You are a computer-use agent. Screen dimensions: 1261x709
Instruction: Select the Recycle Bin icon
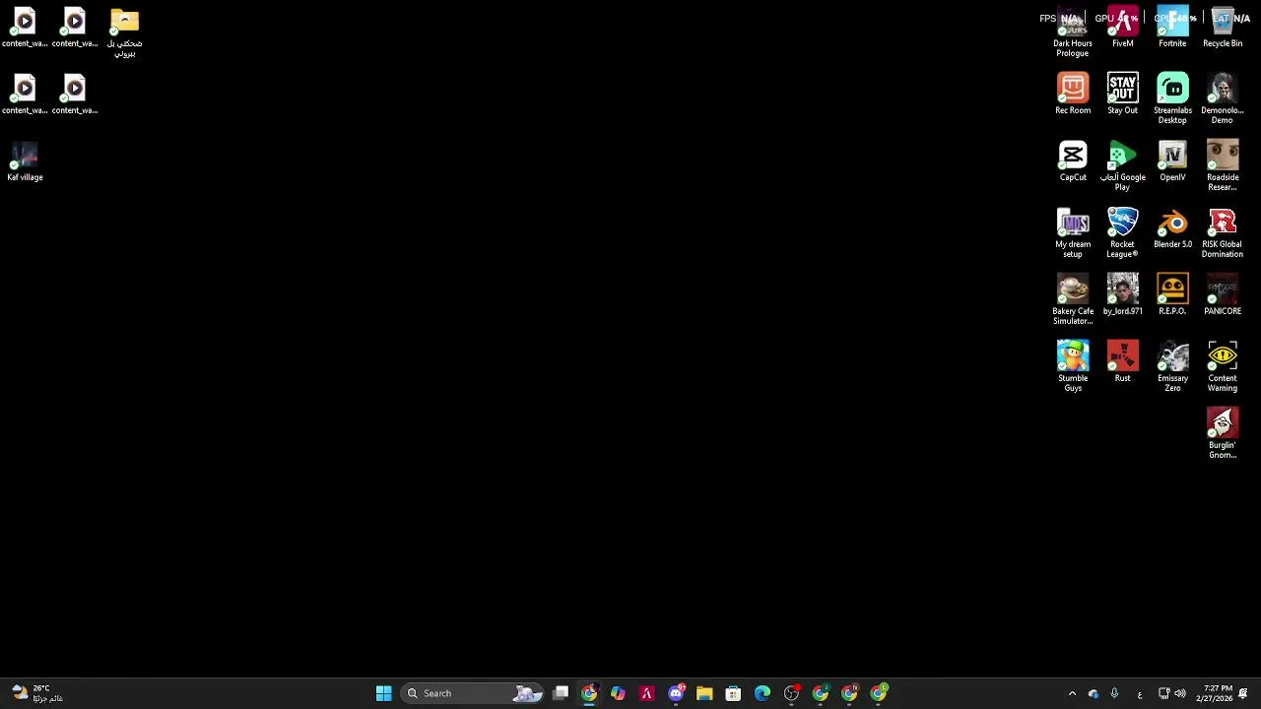[1223, 28]
